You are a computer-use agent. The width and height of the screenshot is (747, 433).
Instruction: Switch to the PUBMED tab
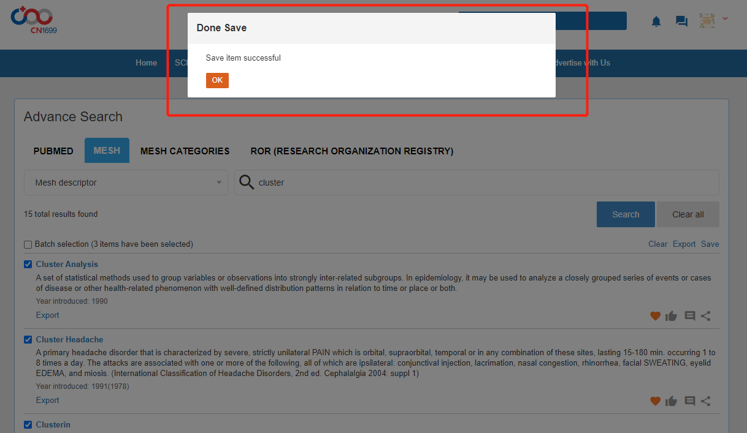coord(53,151)
